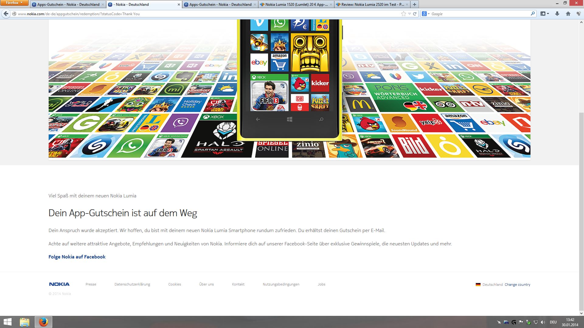Open the Downloads arrow icon

pos(557,14)
